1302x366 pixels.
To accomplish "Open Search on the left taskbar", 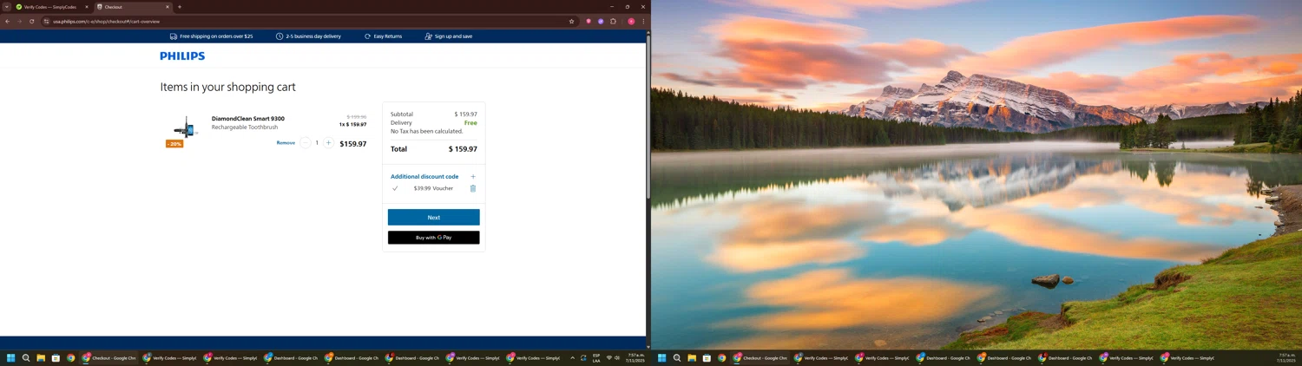I will [26, 357].
